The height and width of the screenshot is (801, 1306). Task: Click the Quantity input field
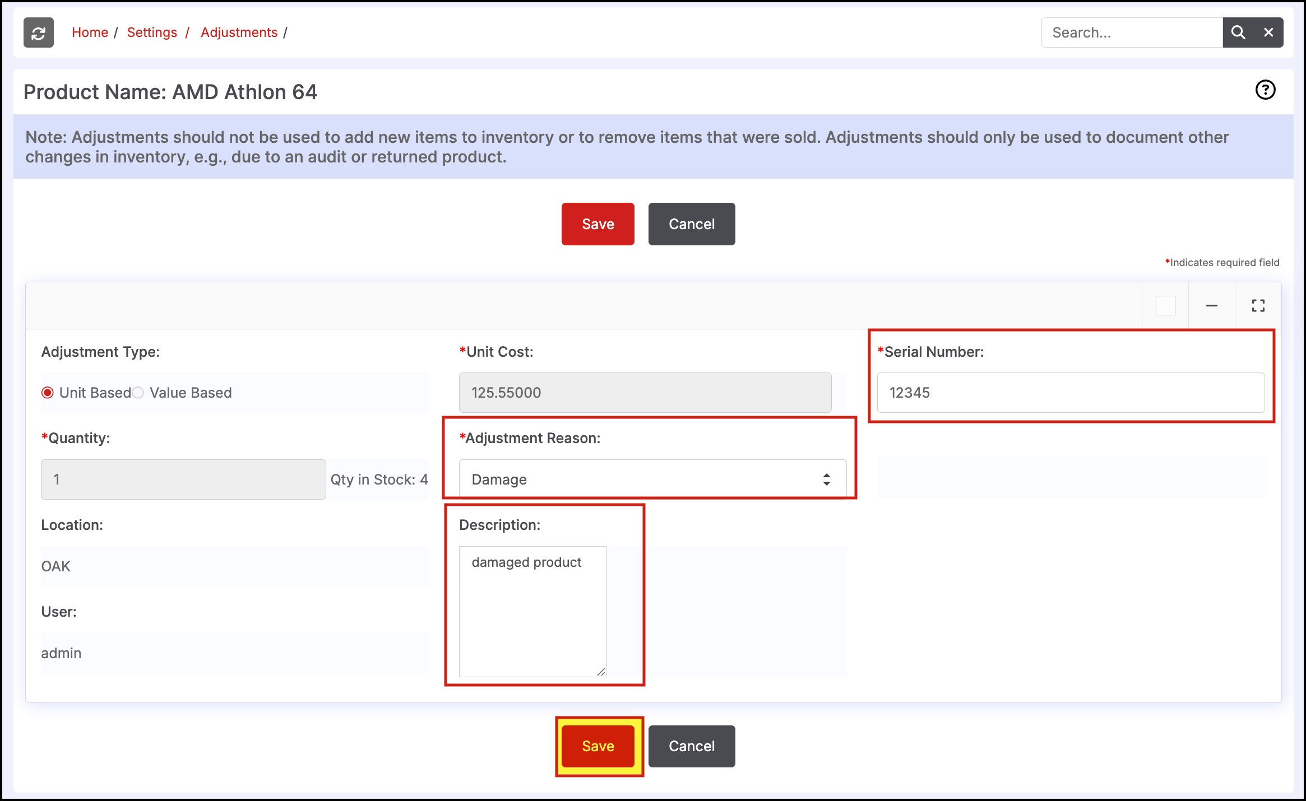point(183,479)
